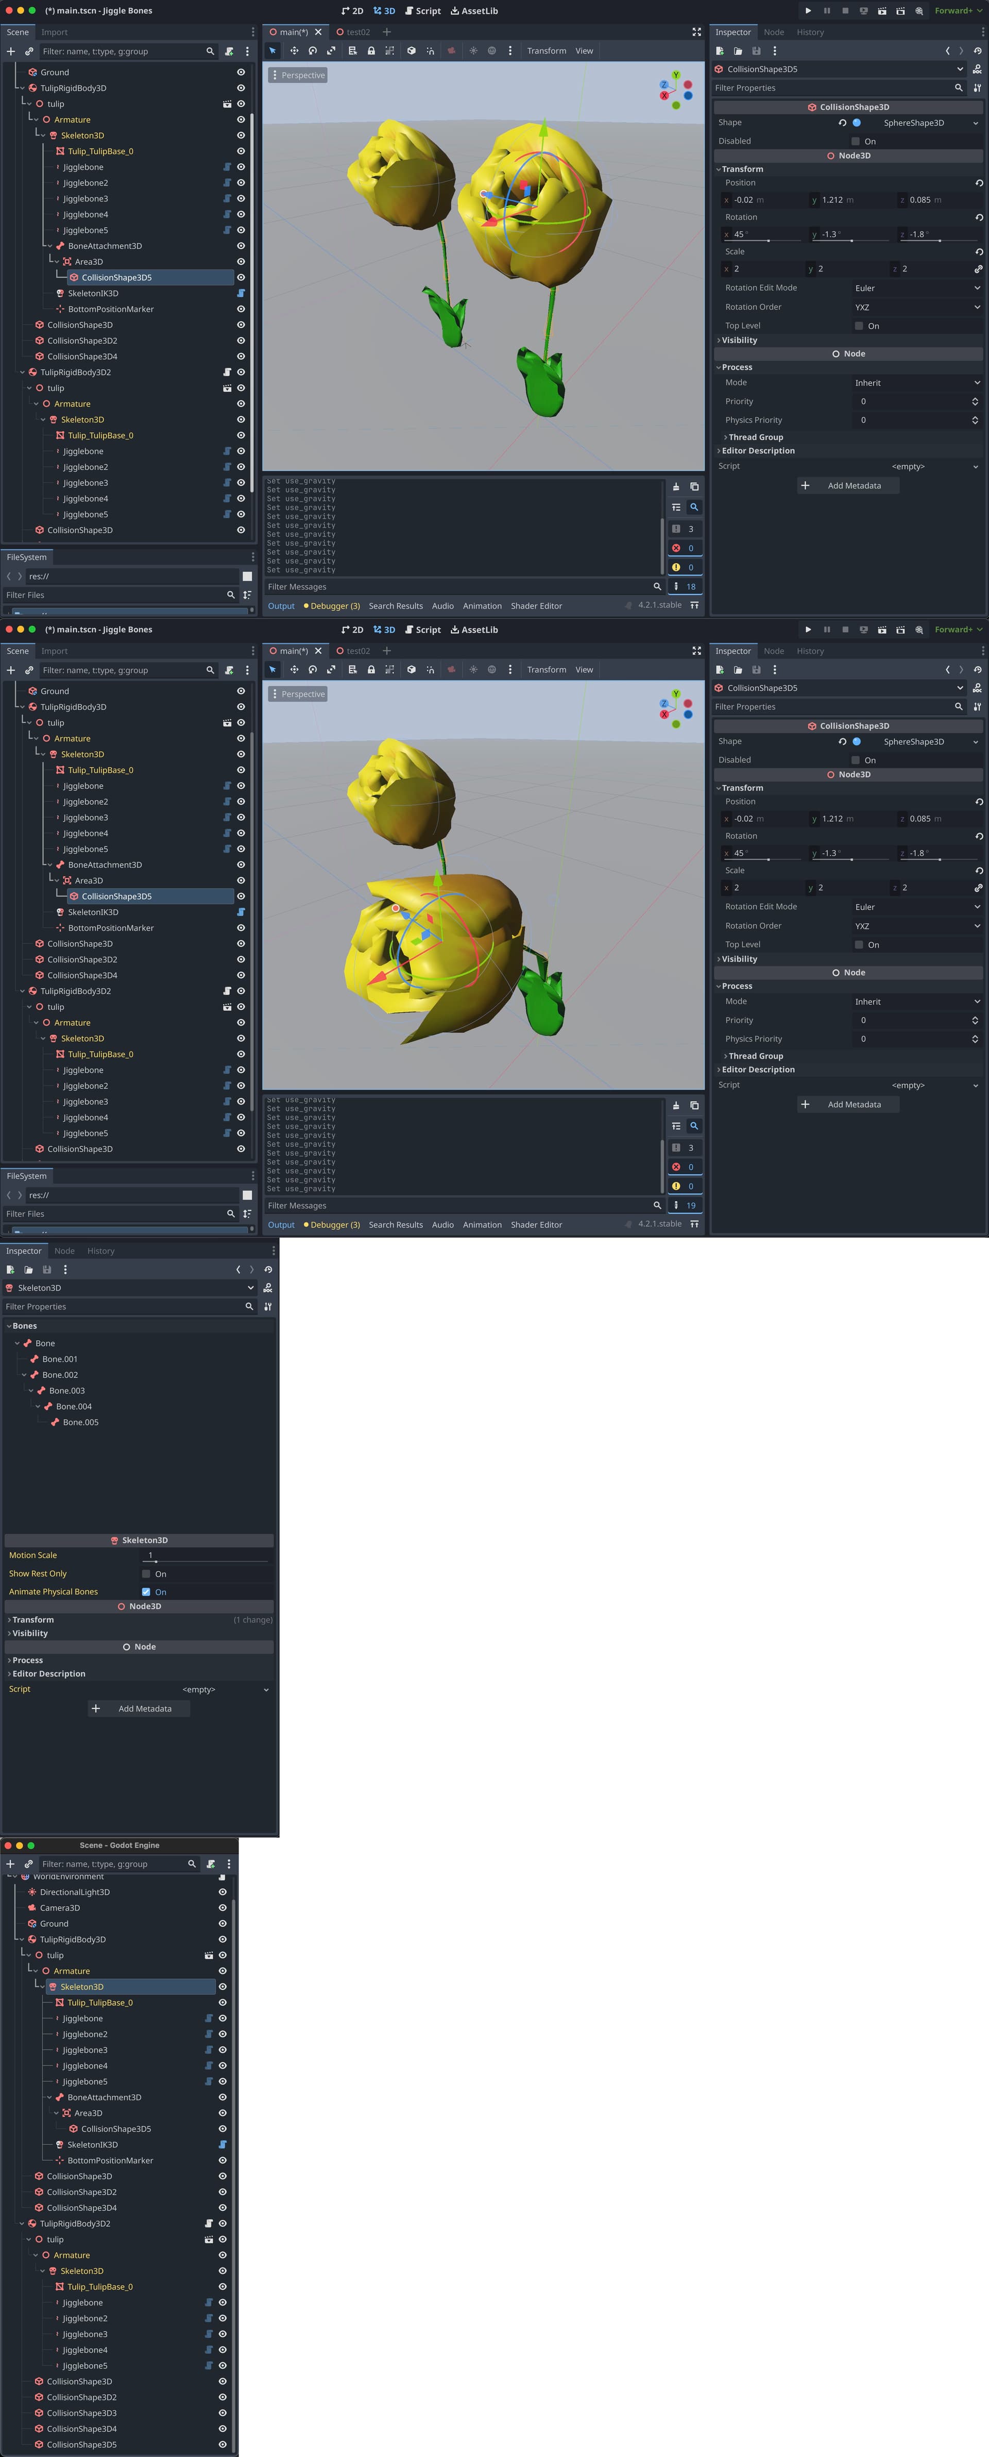Click 4.2.1.stable version label in upper editor

[660, 605]
